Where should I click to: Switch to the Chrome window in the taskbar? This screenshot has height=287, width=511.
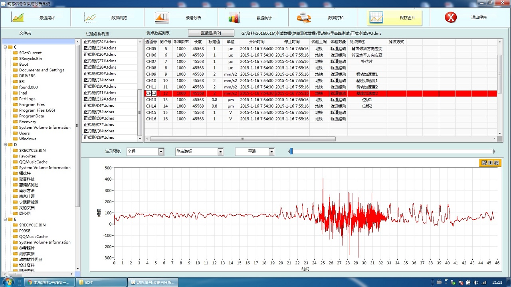(x=50, y=282)
